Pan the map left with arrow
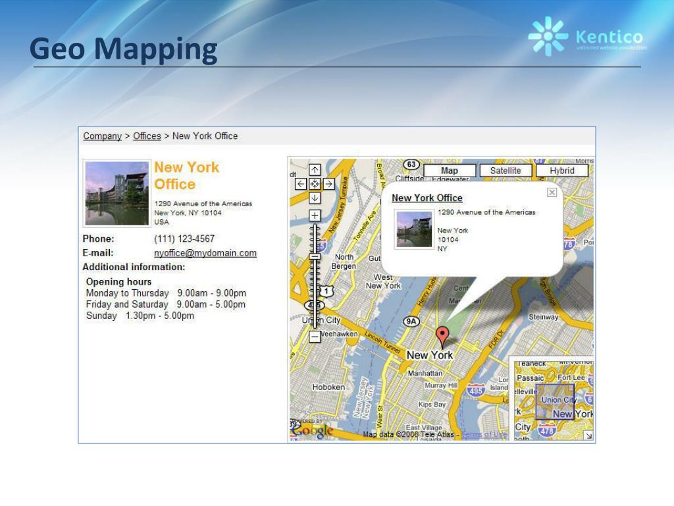 tap(301, 184)
